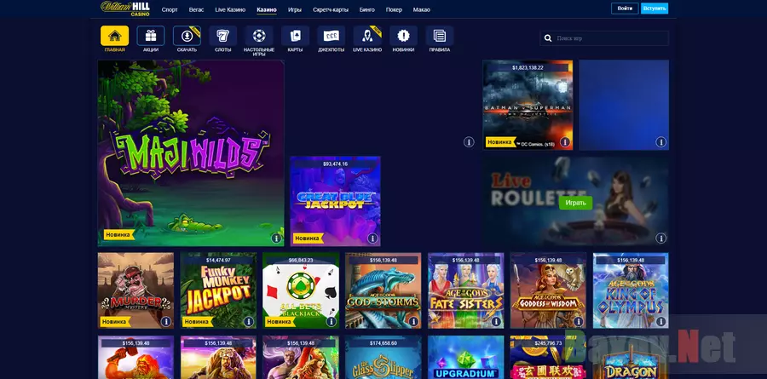Open Настольные игры chip icon
This screenshot has height=379, width=767.
point(259,36)
